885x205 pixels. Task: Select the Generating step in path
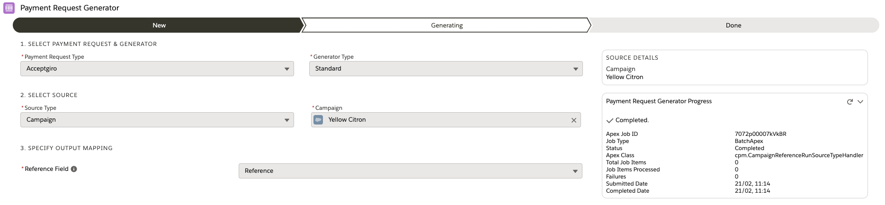(x=447, y=26)
